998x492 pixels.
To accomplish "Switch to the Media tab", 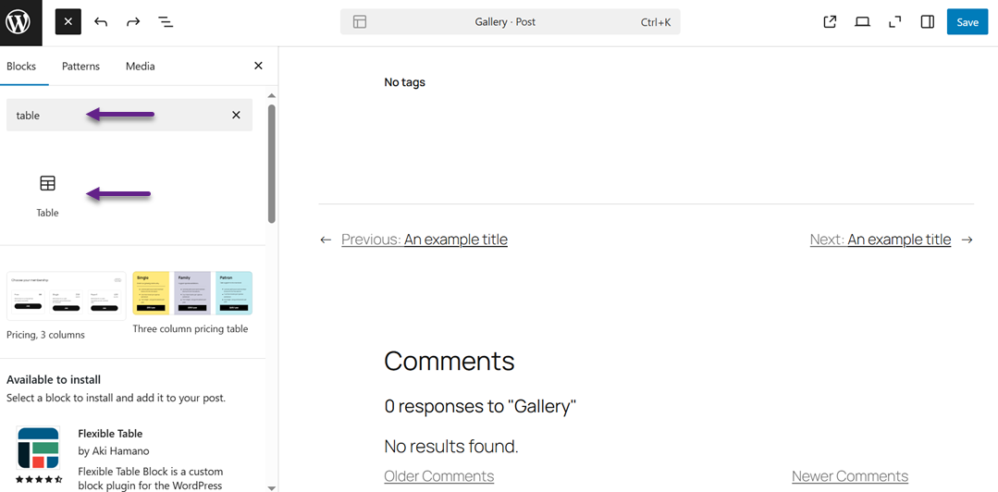I will click(x=141, y=67).
